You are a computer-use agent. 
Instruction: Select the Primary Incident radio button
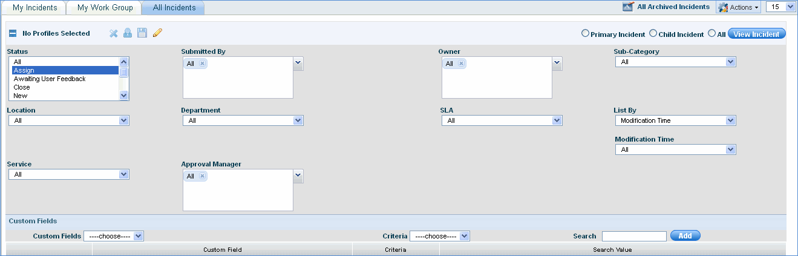585,34
